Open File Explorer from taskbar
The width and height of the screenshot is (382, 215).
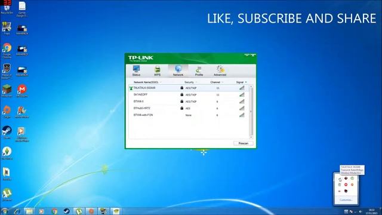pyautogui.click(x=29, y=211)
